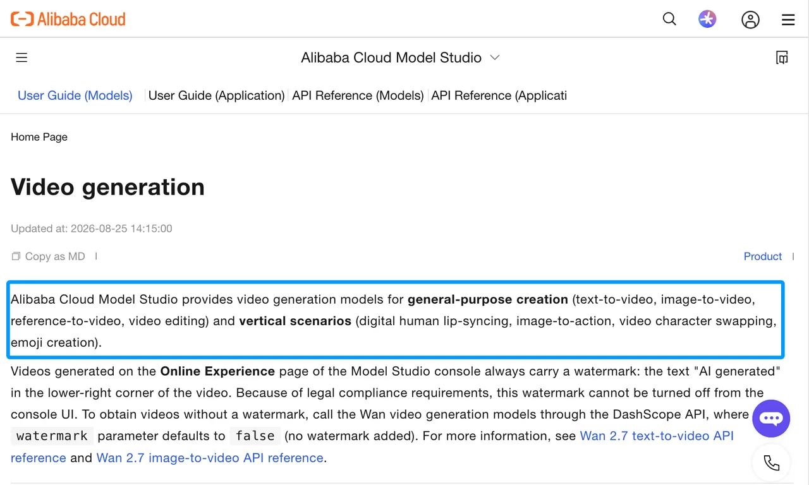Click the Copy as MD icon

[16, 256]
